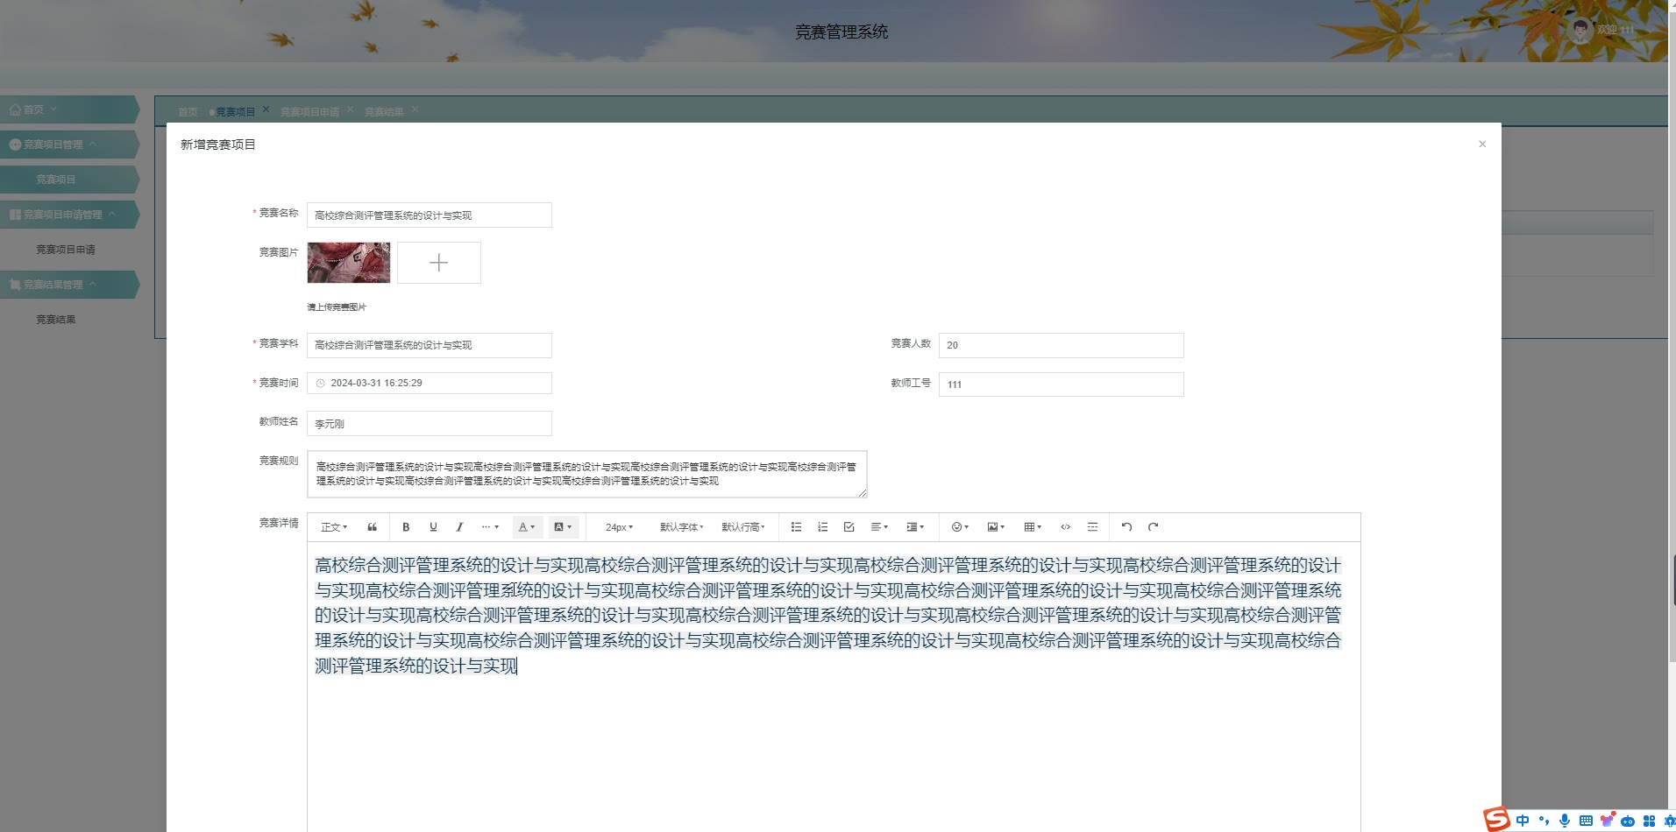Click the user avatar in header

(1580, 31)
